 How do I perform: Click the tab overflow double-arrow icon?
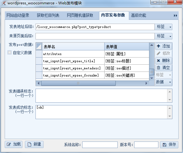(x=176, y=16)
